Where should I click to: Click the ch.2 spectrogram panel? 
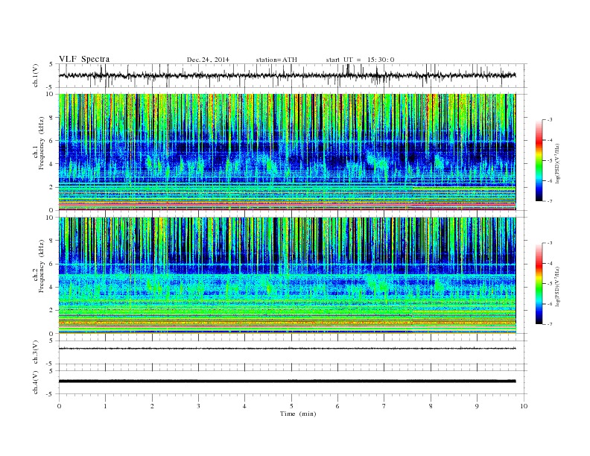(x=287, y=276)
